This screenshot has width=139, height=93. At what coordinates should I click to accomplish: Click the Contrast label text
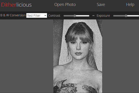click(54, 16)
